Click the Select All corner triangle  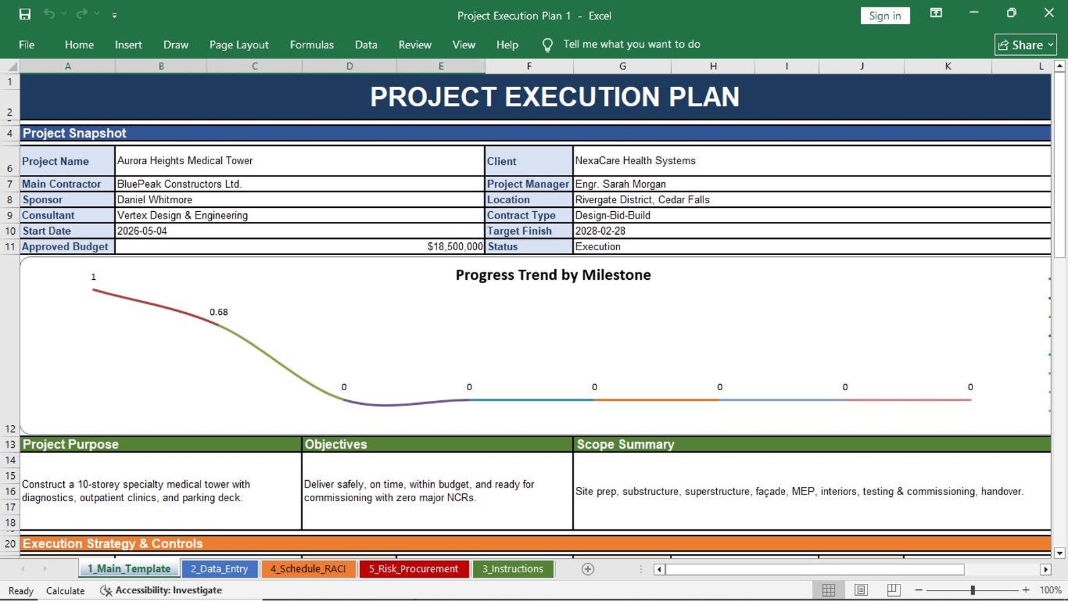(x=11, y=67)
